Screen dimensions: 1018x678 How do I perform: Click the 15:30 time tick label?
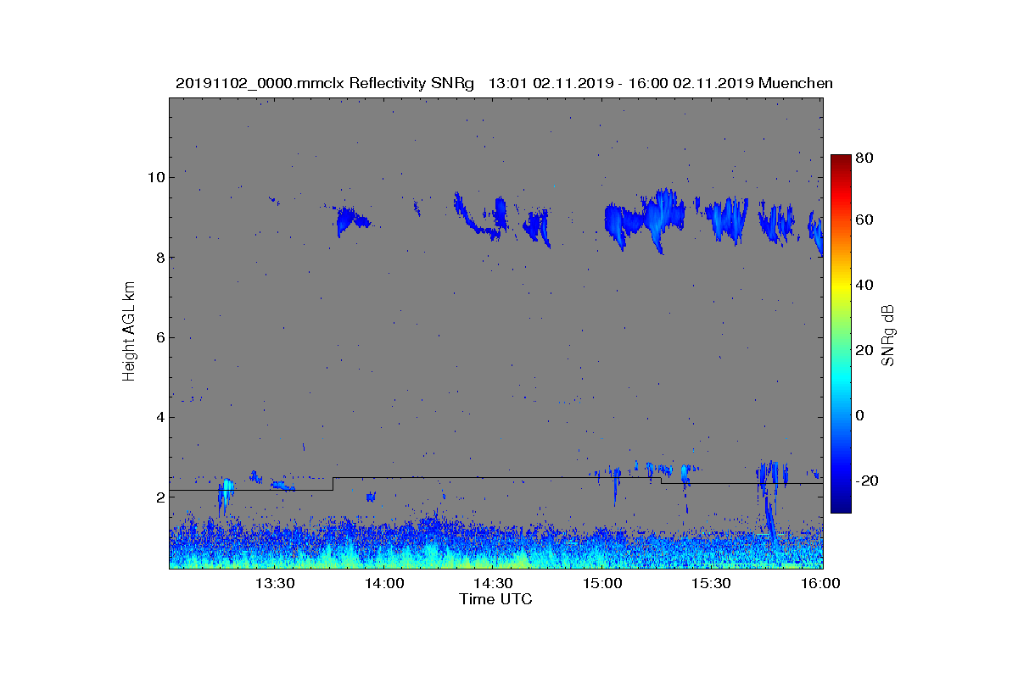[x=711, y=583]
